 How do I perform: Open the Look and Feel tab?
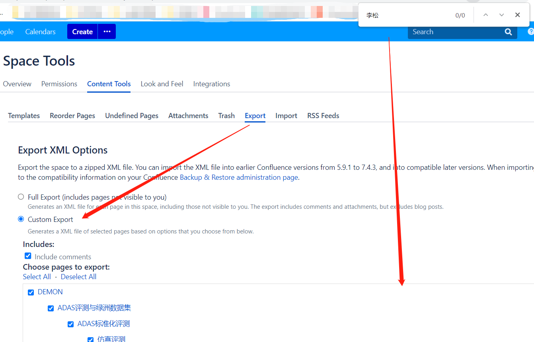[162, 84]
